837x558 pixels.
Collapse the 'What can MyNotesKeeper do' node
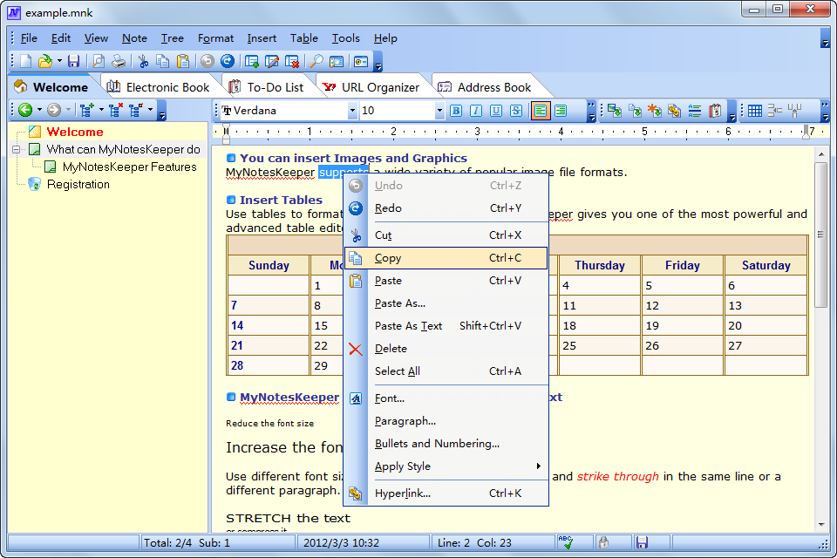(x=16, y=149)
